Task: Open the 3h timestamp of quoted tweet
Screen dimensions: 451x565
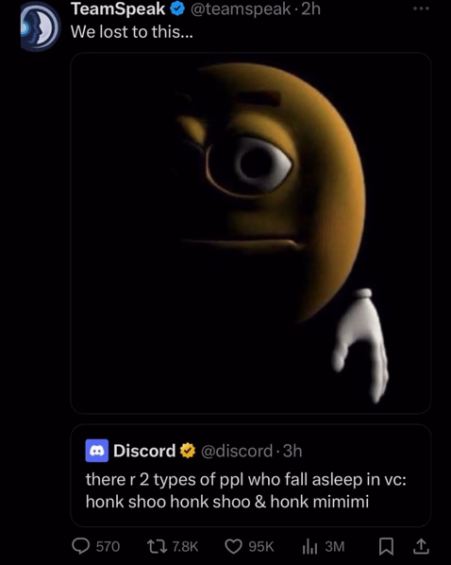Action: (x=292, y=451)
